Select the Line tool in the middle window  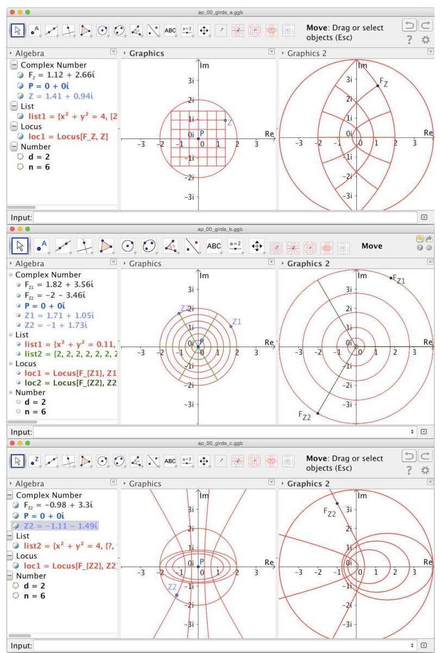(x=63, y=246)
